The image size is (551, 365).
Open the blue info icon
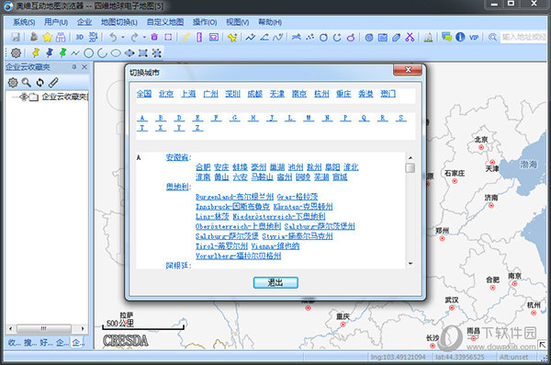click(460, 37)
